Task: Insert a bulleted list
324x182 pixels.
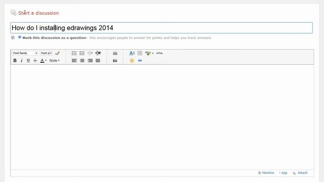Action: coord(74,53)
